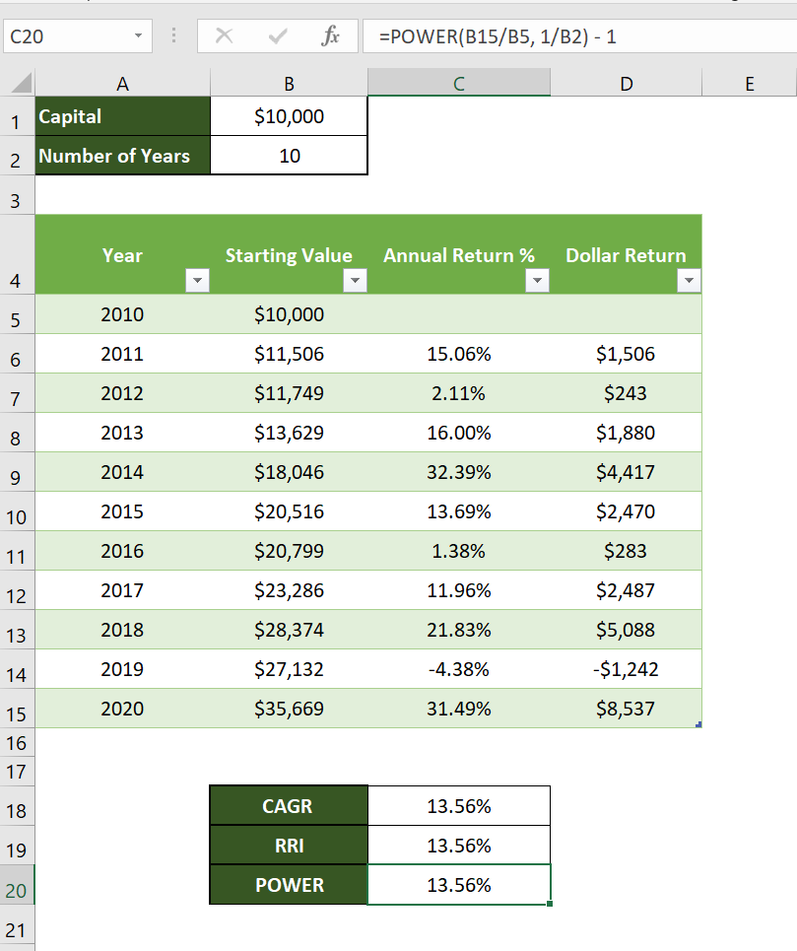Select the Capital label cell
This screenshot has height=951, width=797.
pyautogui.click(x=122, y=115)
